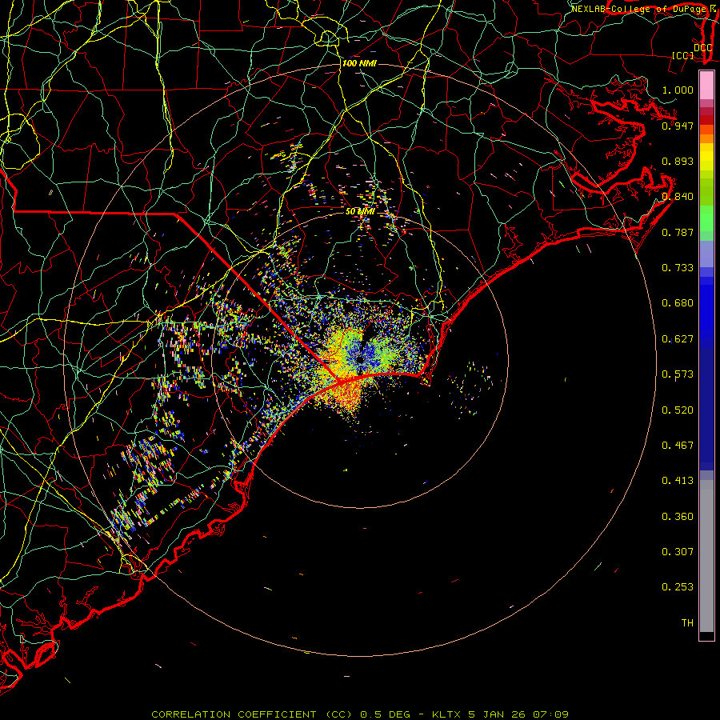Click the Correlation Coefficient caption at bottom

[x=359, y=714]
